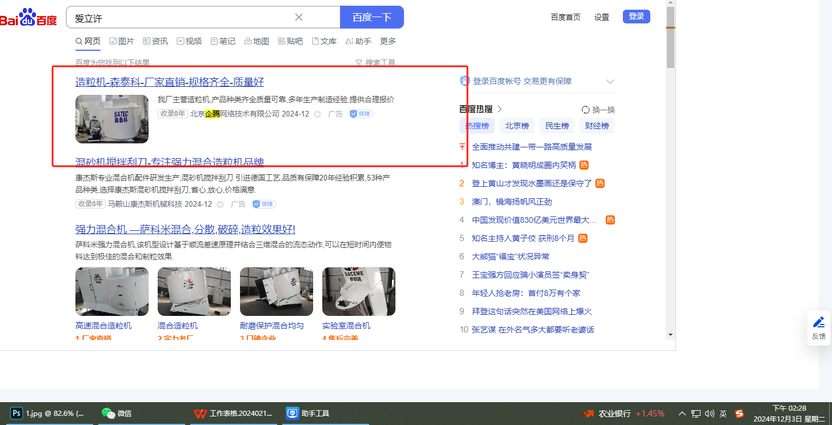Open hot topic 登上黄山才发现水墨画还是保守了
The width and height of the screenshot is (832, 425).
[x=532, y=183]
